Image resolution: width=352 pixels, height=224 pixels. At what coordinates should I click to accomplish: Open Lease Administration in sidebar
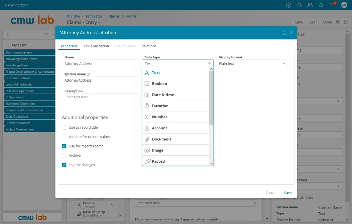pyautogui.click(x=30, y=84)
